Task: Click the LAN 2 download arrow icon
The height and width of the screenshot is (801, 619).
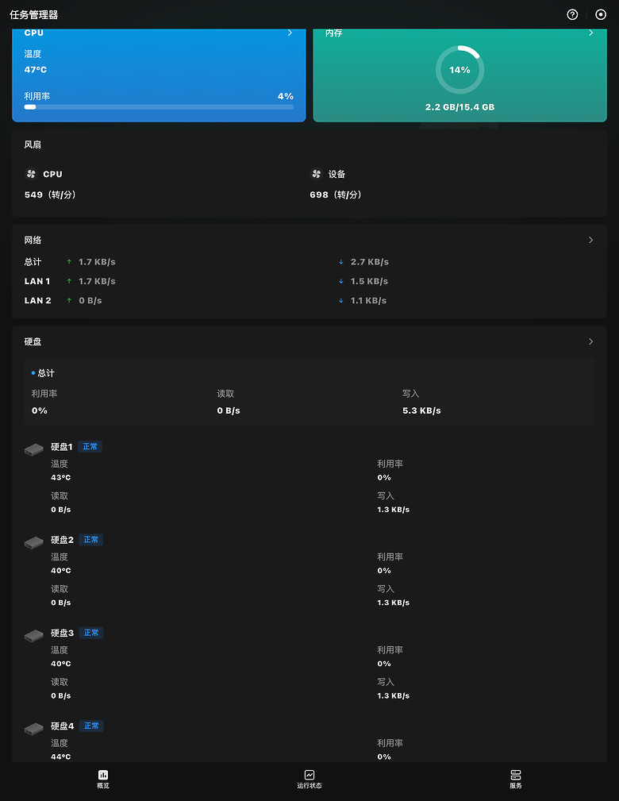Action: coord(341,300)
